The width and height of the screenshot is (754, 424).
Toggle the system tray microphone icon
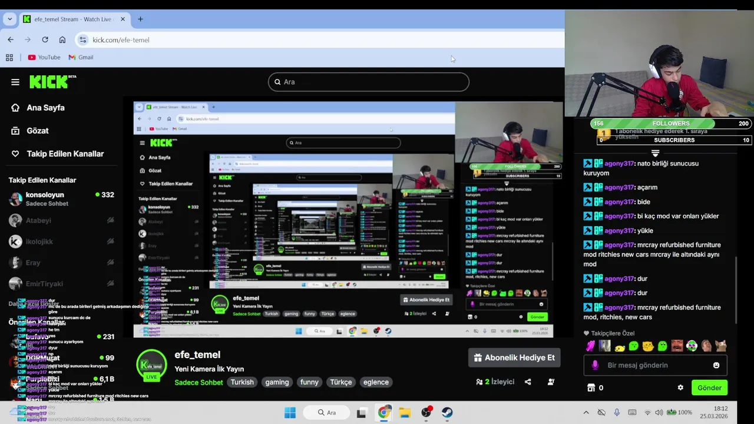[617, 412]
